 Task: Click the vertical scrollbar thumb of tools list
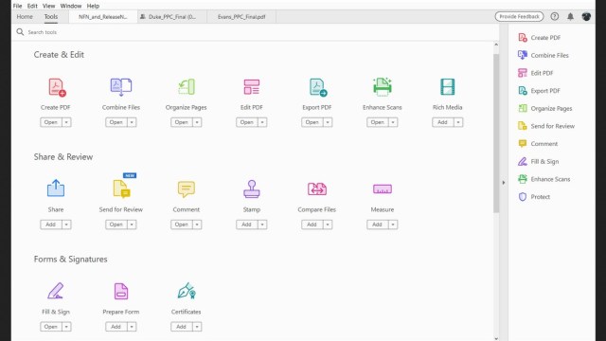coord(496,134)
